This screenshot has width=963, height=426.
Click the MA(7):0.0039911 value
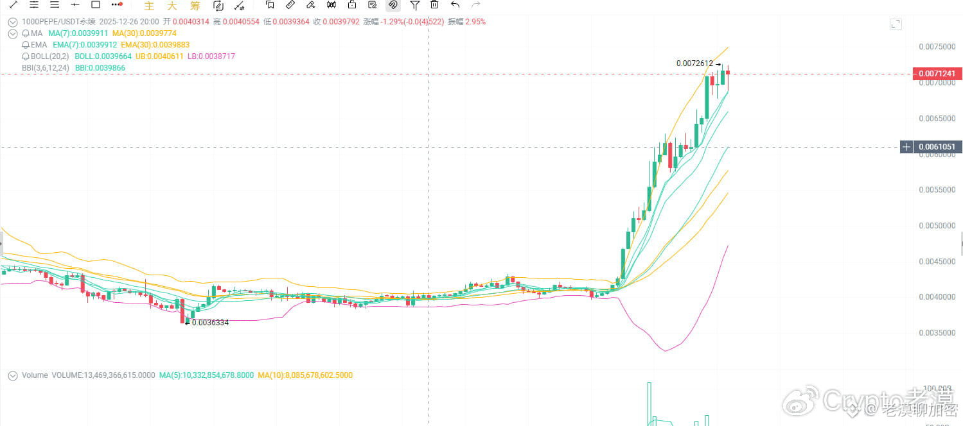pos(77,33)
